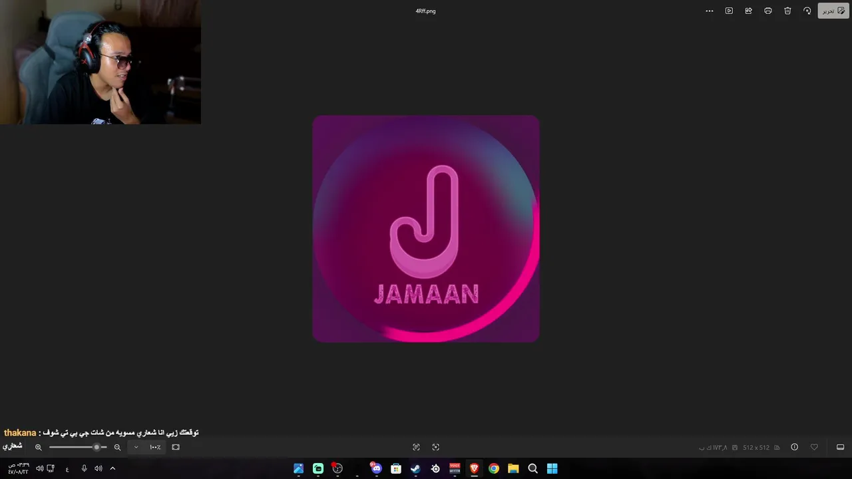Click the file size ١٧٣٫٨ ك ب text
This screenshot has height=479, width=852.
click(713, 448)
